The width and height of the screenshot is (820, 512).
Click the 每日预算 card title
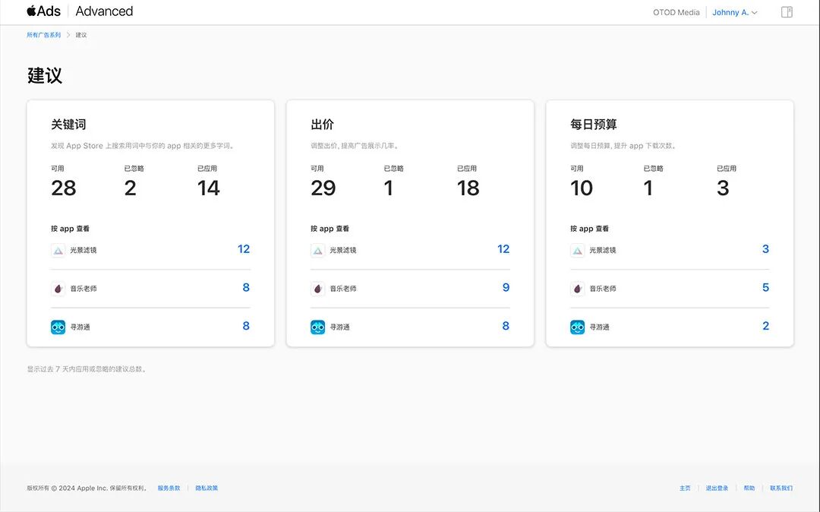[594, 125]
